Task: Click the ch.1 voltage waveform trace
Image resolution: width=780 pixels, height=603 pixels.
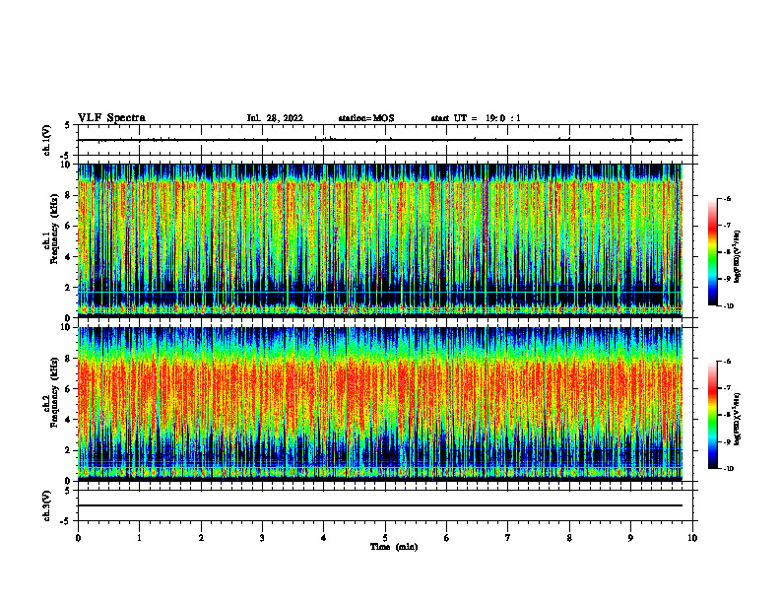Action: tap(380, 140)
